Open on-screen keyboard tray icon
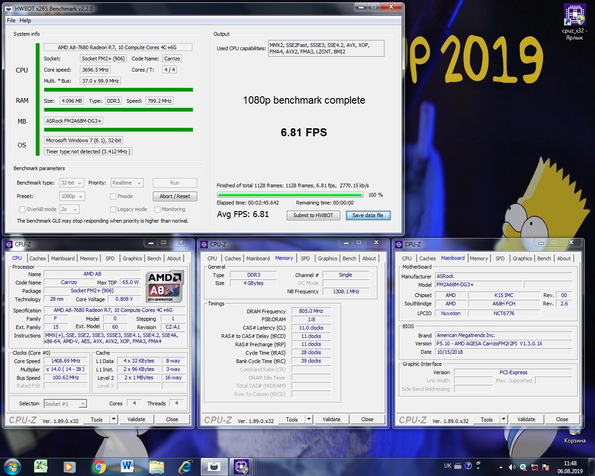This screenshot has width=595, height=476. [458, 466]
